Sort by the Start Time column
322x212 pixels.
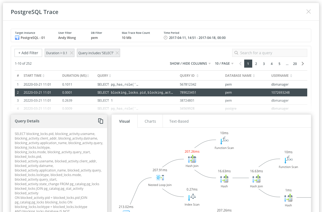point(34,76)
